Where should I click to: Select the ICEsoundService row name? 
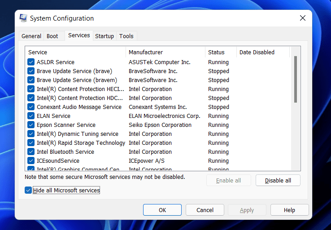click(58, 161)
